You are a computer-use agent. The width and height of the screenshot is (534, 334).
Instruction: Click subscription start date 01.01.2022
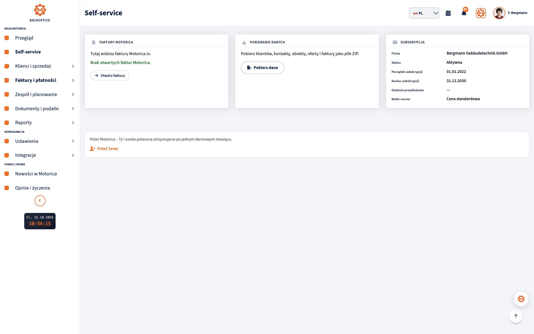[456, 72]
